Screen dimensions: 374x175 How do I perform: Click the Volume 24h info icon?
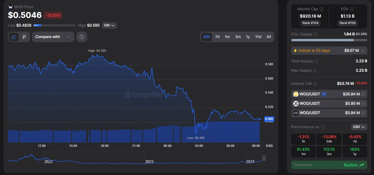pyautogui.click(x=316, y=84)
